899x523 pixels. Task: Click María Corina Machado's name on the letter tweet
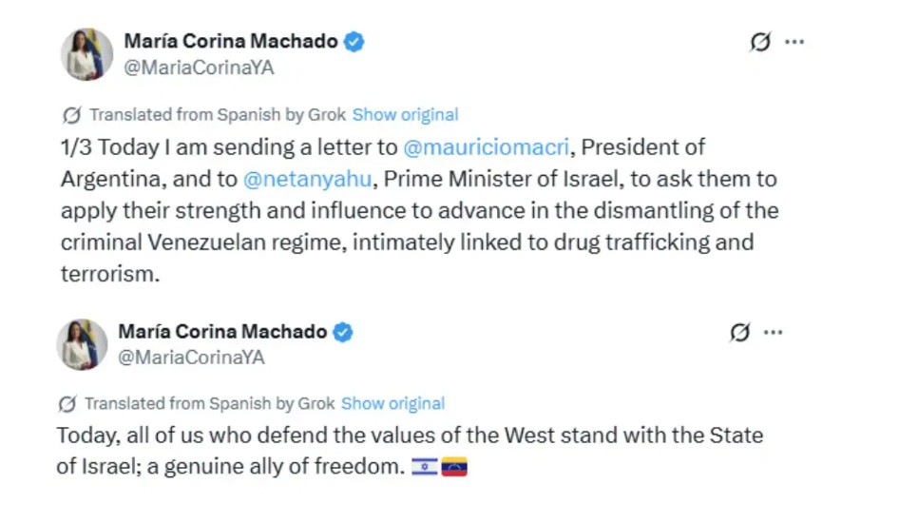[x=231, y=41]
